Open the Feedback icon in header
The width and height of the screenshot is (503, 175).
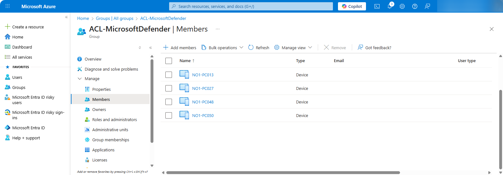(427, 6)
